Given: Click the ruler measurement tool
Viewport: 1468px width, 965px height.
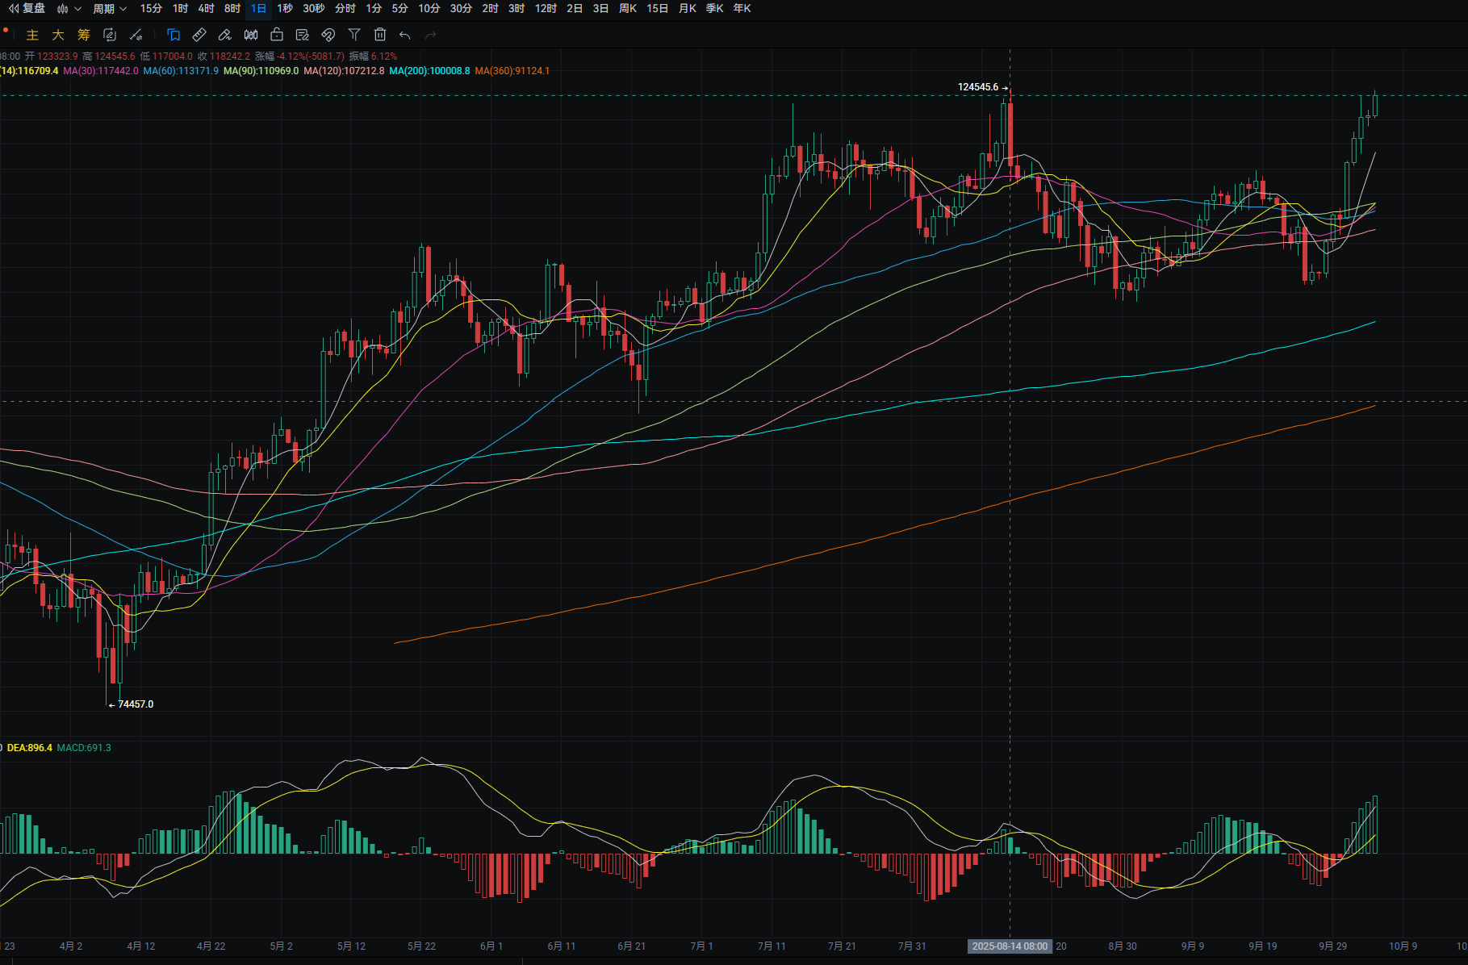Looking at the screenshot, I should [x=199, y=35].
